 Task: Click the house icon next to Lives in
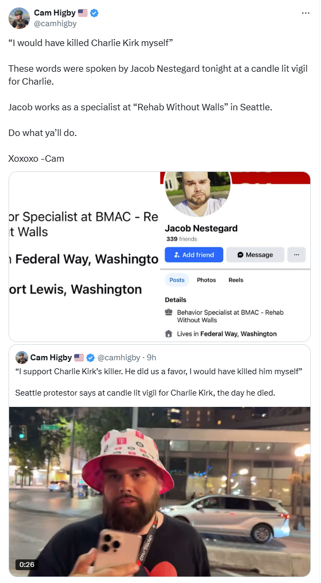tap(168, 334)
